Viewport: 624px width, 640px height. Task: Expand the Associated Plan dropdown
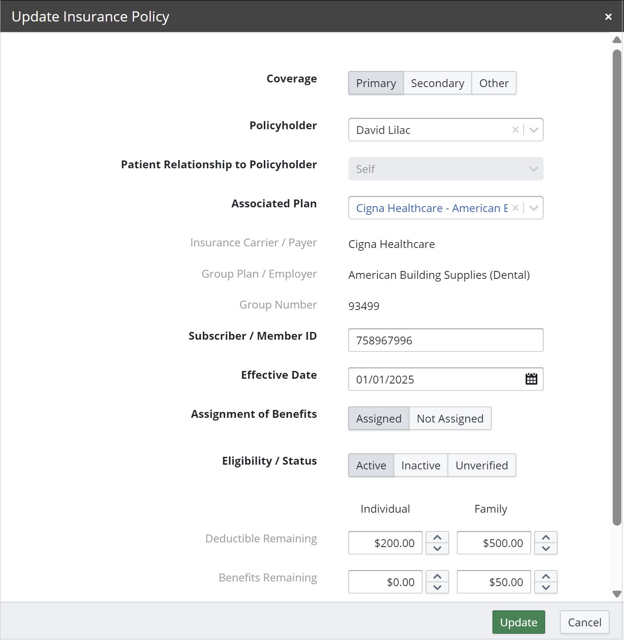[x=534, y=208]
